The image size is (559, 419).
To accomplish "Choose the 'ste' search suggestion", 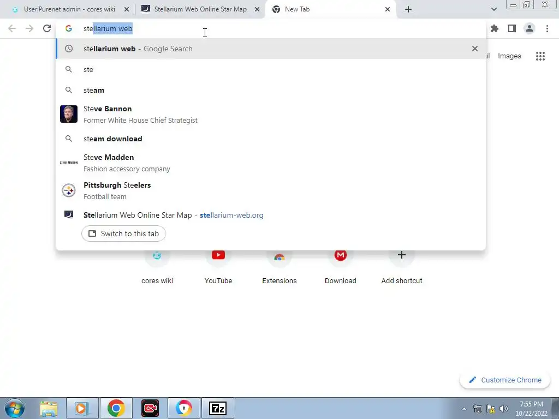I will [271, 69].
